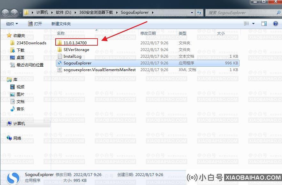Select the 11.0.1.34700 folder
282x185 pixels.
coord(75,43)
